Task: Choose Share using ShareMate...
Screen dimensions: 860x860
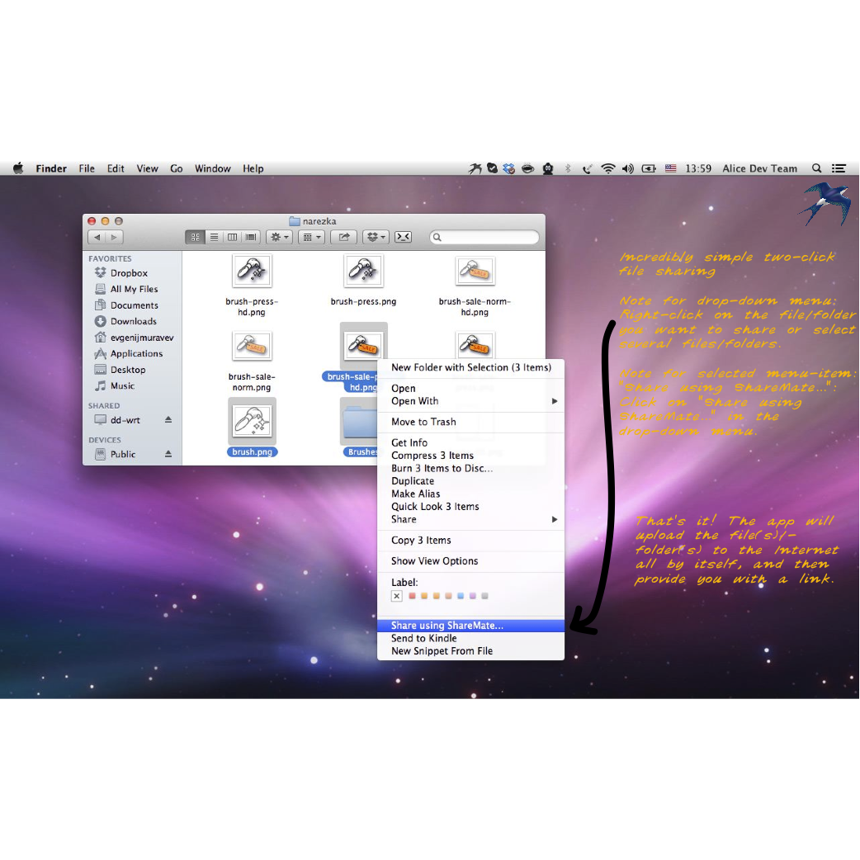Action: [471, 626]
